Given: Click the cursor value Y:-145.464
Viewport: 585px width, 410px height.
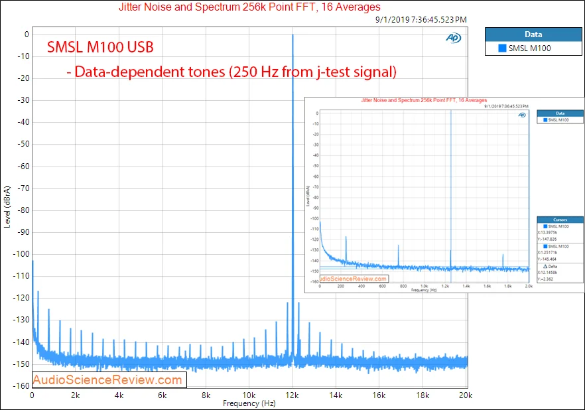Looking at the screenshot, I should (547, 259).
